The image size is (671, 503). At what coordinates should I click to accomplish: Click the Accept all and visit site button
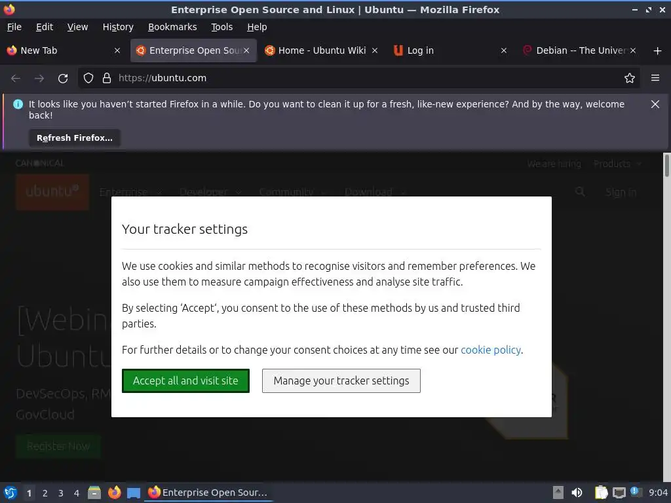(185, 381)
